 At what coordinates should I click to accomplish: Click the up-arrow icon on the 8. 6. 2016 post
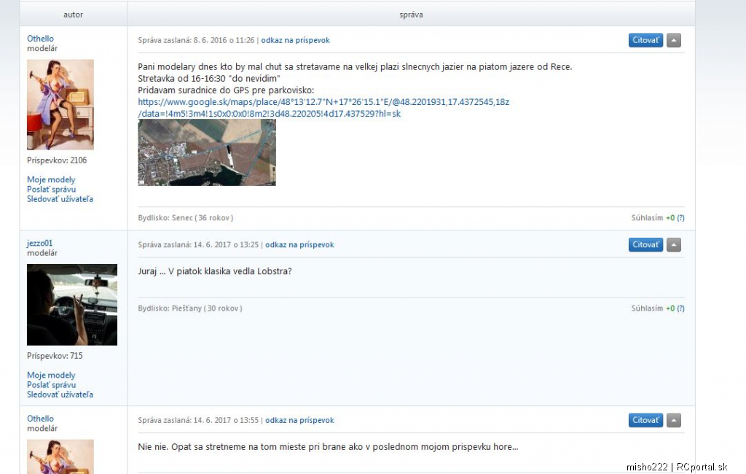coord(673,41)
